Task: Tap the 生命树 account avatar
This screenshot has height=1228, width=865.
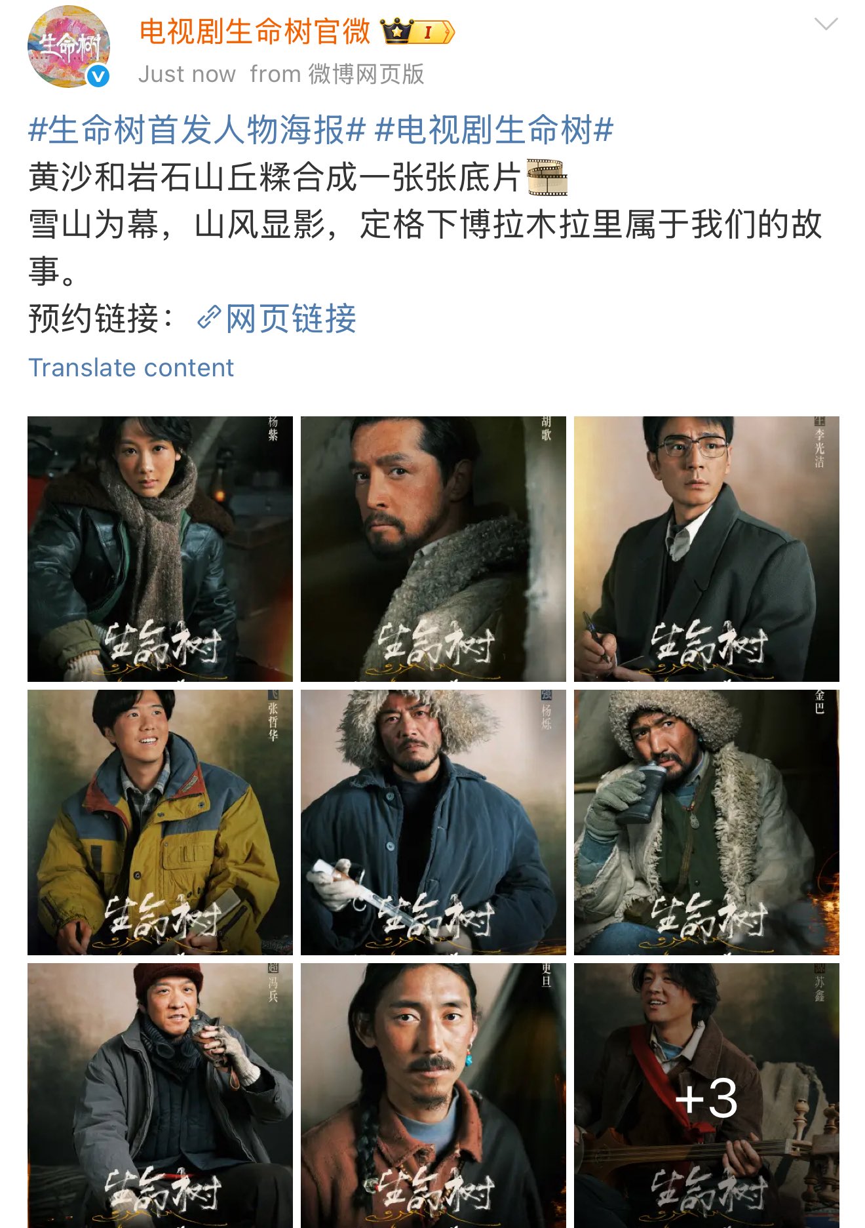Action: pos(68,46)
